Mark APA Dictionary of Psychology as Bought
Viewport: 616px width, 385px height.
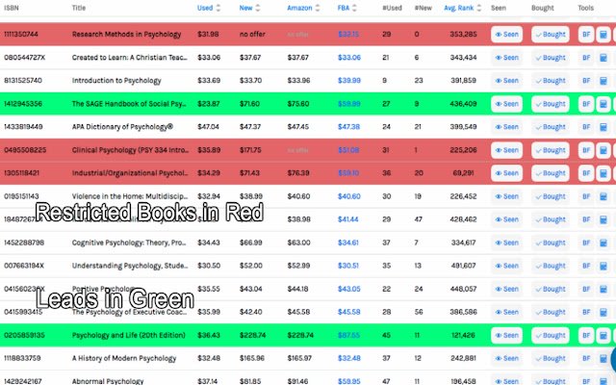(551, 127)
